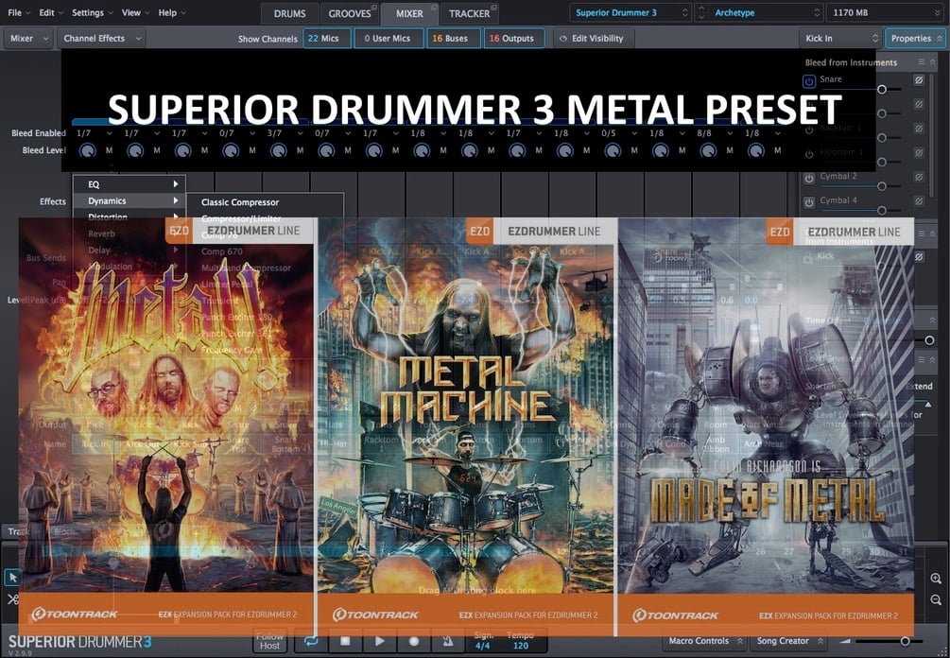
Task: Toggle Snare bleed power button
Action: (x=809, y=81)
